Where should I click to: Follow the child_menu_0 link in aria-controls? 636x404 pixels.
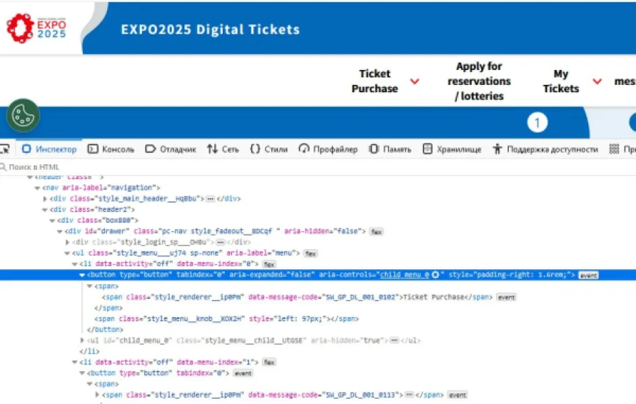coord(404,275)
